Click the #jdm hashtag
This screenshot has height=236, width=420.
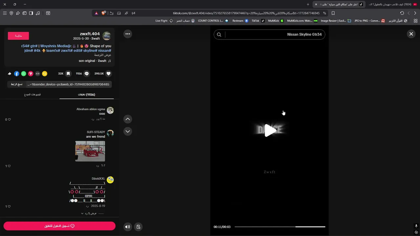tap(29, 51)
